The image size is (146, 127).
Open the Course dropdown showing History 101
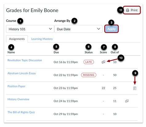coord(30,29)
